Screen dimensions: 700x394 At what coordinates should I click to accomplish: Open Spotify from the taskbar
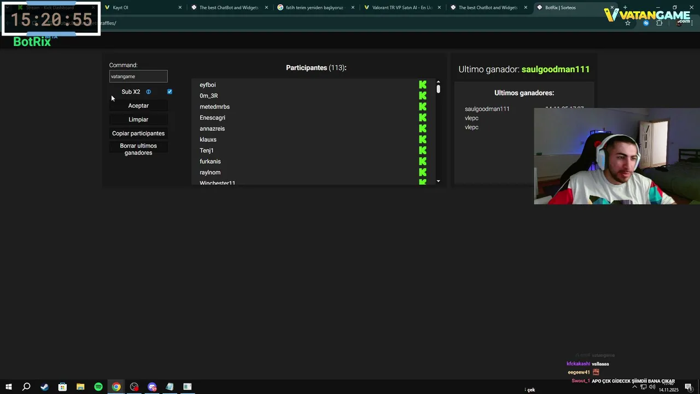98,387
